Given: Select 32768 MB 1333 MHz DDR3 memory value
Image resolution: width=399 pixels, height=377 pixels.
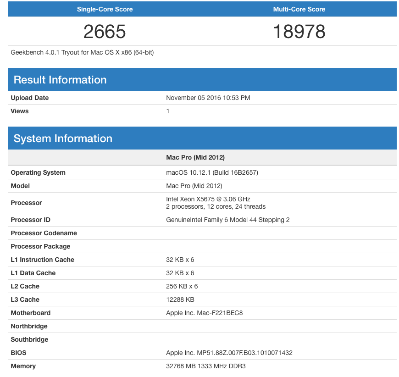Looking at the screenshot, I should [206, 366].
